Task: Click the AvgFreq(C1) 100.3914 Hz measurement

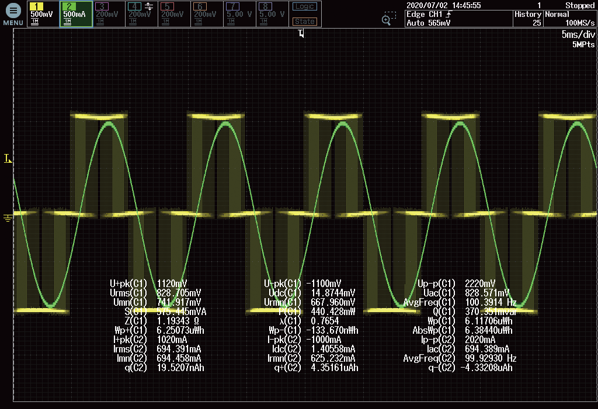Action: tap(460, 302)
